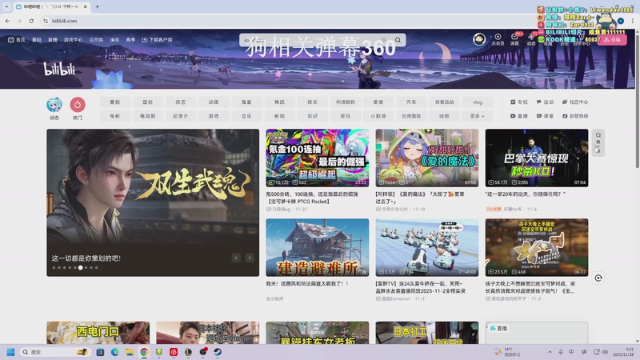Screen dimensions: 640x360
Task: Open 大会员 membership icon
Action: [498, 39]
